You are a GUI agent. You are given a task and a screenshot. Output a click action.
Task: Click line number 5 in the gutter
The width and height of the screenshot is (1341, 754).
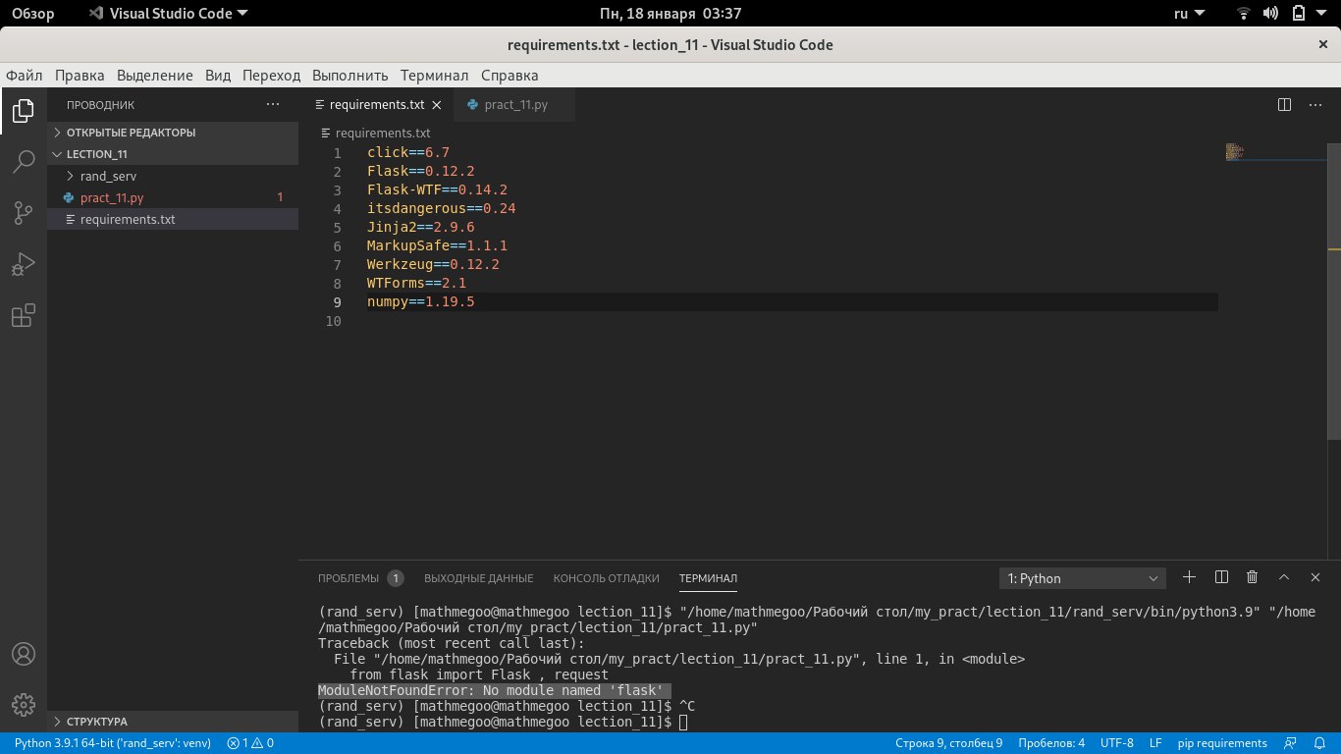pos(338,227)
